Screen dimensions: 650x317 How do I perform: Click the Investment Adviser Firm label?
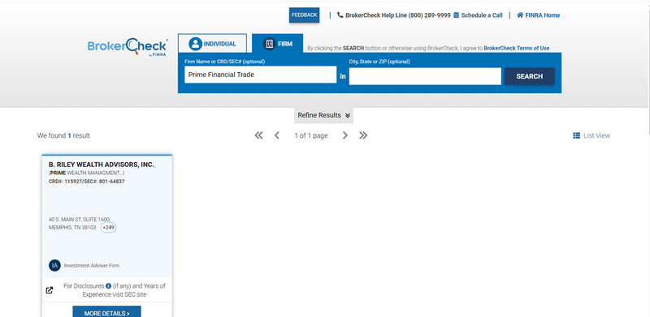pyautogui.click(x=92, y=266)
